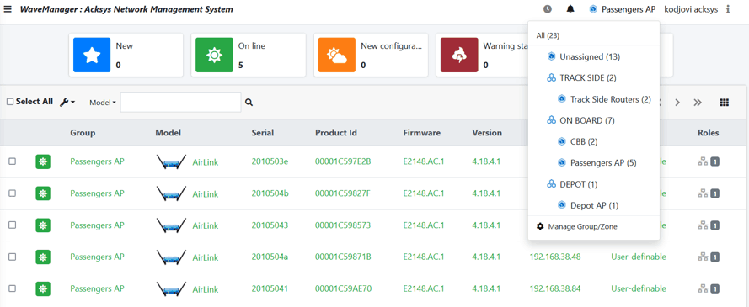This screenshot has height=307, width=749.
Task: Select ON BOARD (7) zone
Action: (587, 120)
